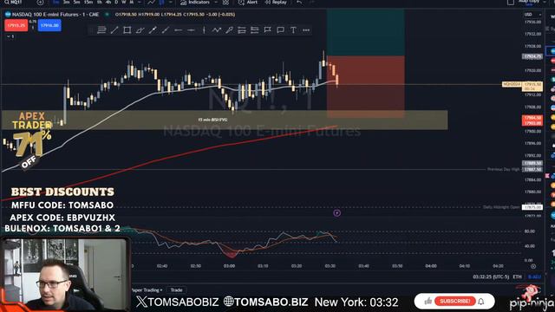
Task: Open the Paper Trading broker dropdown
Action: 147,290
